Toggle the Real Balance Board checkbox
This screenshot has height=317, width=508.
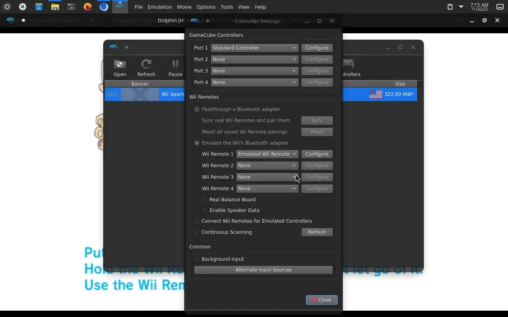click(x=205, y=199)
